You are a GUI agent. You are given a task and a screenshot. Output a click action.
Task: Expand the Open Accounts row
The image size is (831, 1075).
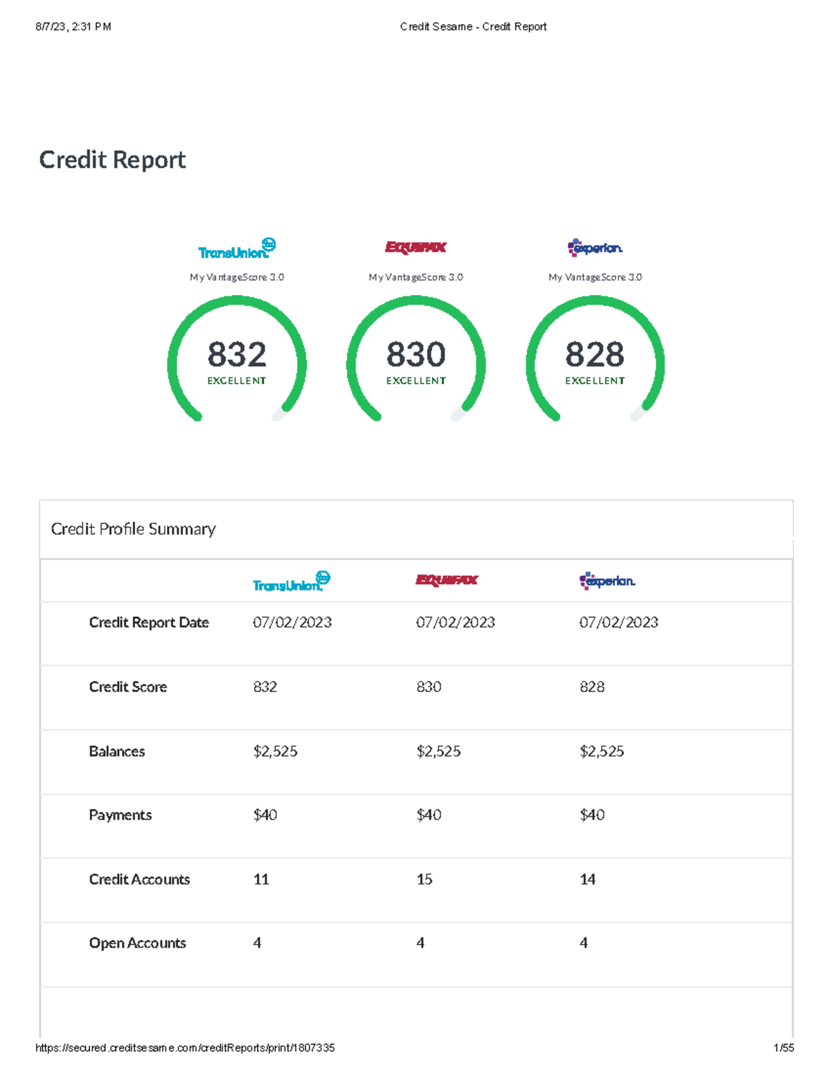click(136, 943)
